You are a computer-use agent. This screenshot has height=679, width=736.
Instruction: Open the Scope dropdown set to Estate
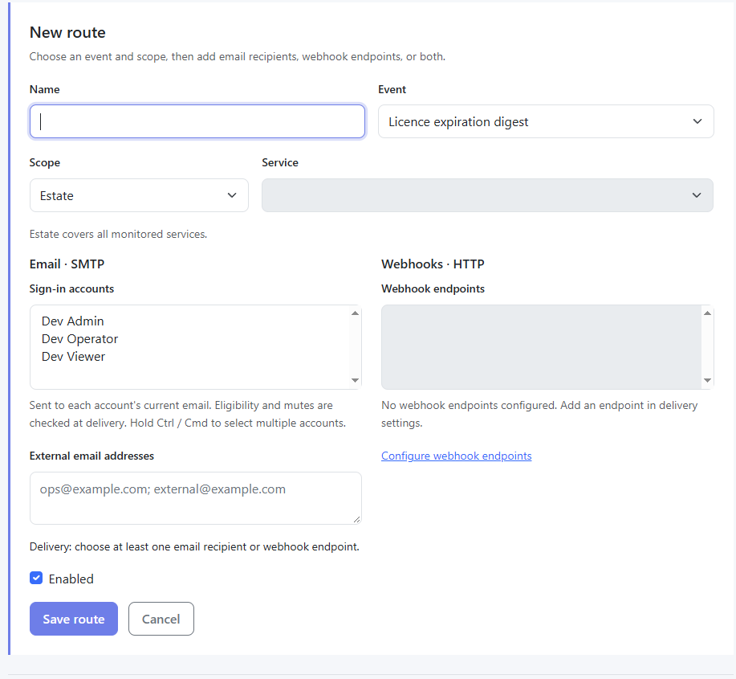139,195
